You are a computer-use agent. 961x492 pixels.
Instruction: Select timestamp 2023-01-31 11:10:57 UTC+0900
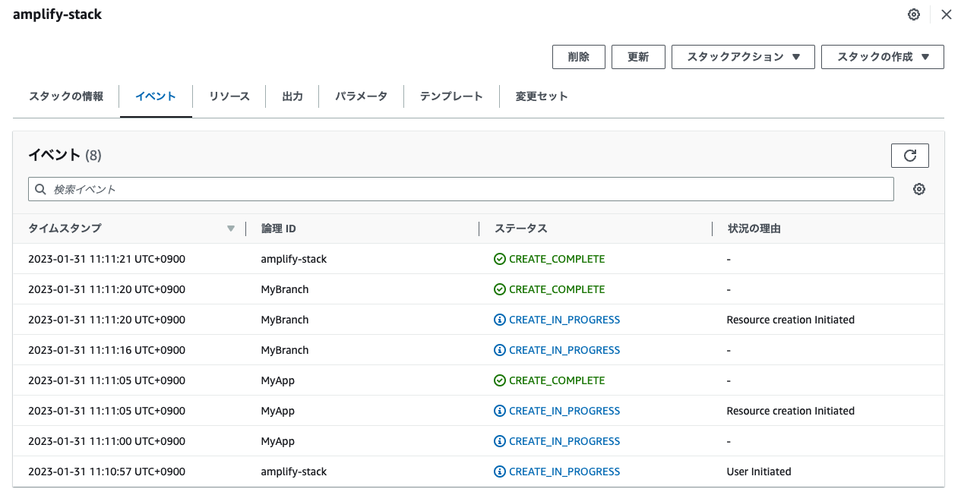click(x=107, y=471)
